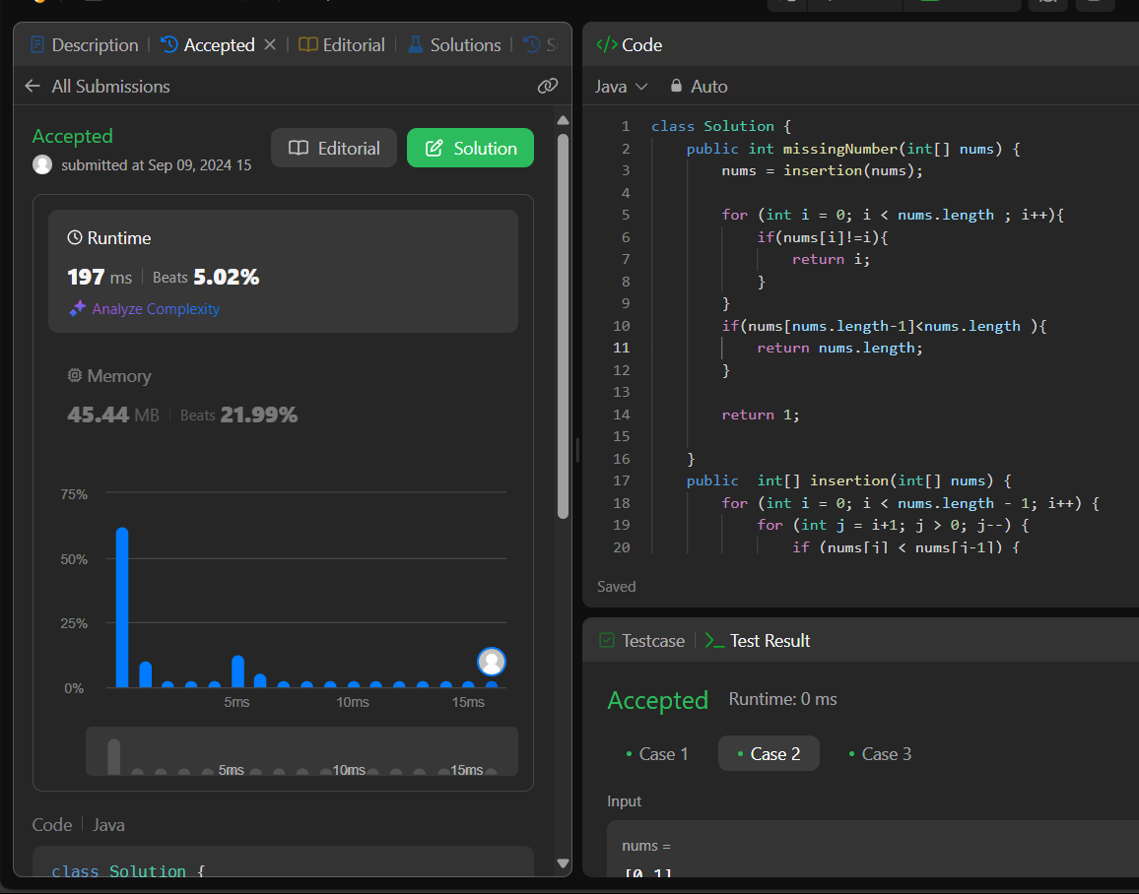Select the Memory section
Viewport: 1139px width, 894px height.
[x=284, y=396]
